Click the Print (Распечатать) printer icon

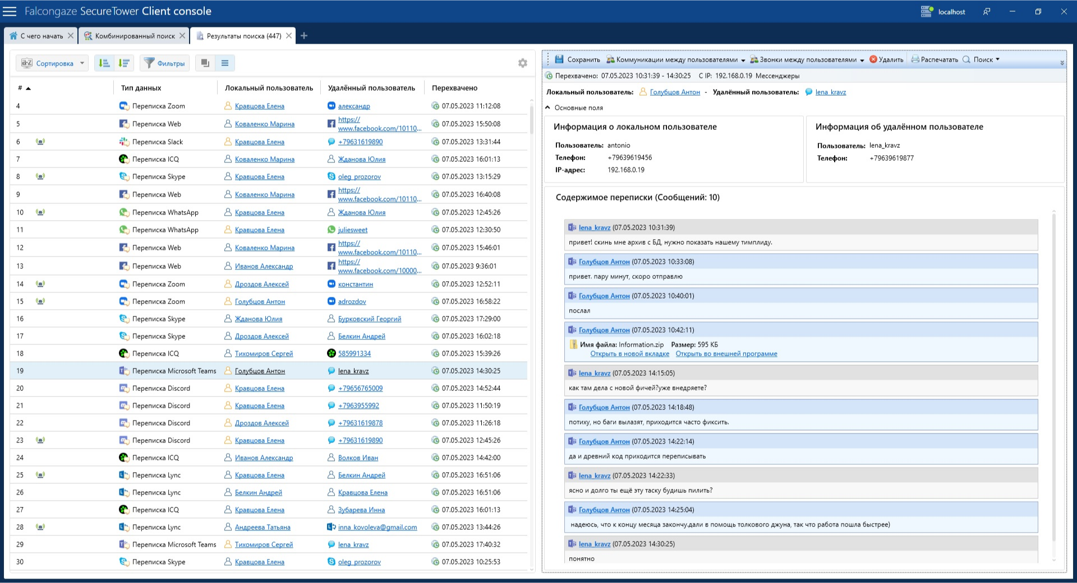(x=915, y=59)
